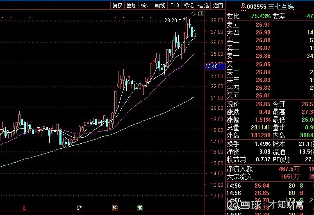Toggle the -自选 watchlist button

coord(203,5)
